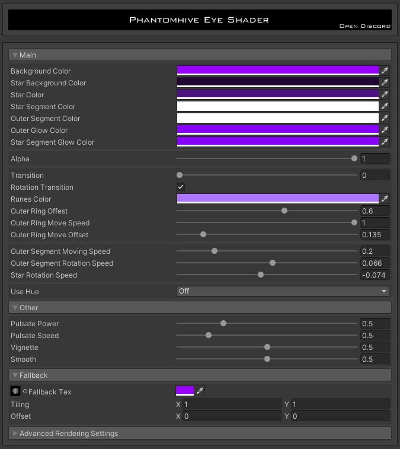Click the Pulsate Speed slider handle
Viewport: 400px width, 449px height.
click(209, 335)
